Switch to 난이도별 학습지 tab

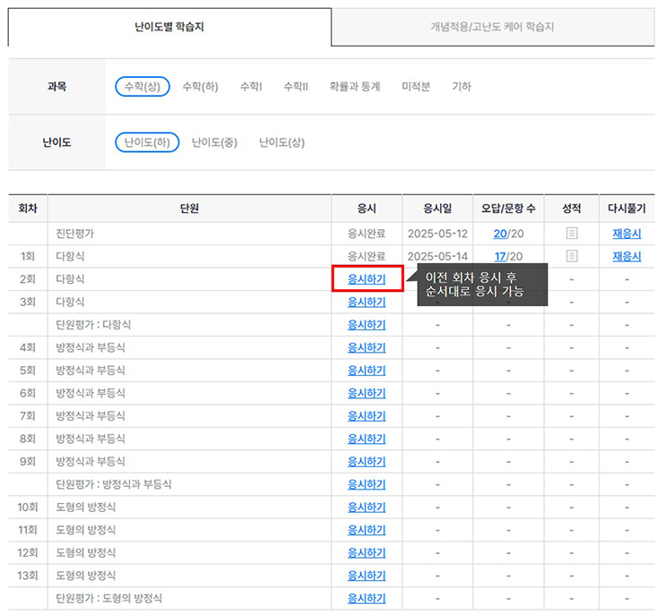point(169,27)
